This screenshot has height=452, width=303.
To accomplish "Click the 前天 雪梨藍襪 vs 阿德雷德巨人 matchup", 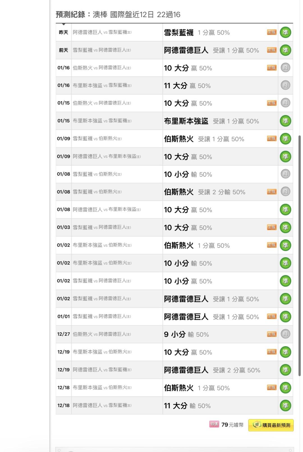I will pos(102,50).
